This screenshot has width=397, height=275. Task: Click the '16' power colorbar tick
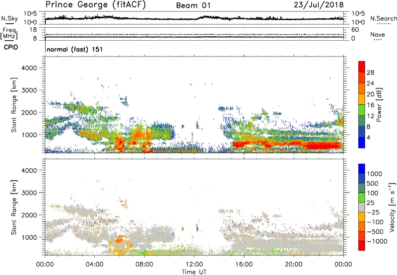(370, 105)
